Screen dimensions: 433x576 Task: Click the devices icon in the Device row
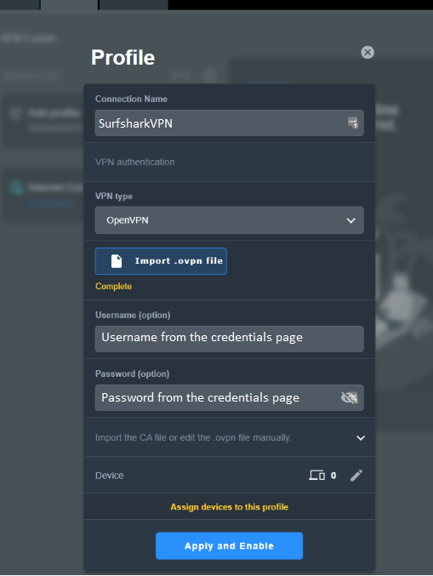tap(317, 476)
